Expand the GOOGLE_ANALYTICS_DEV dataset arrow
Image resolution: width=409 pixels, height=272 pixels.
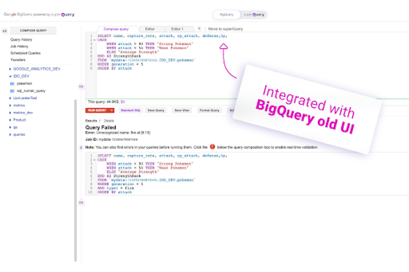coord(10,69)
